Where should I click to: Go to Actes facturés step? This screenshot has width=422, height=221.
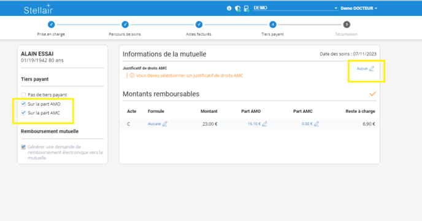[x=199, y=25]
